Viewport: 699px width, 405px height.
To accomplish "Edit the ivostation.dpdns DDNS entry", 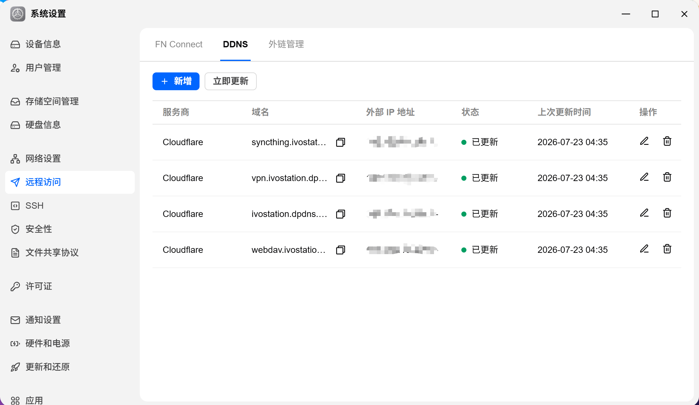I will click(644, 213).
